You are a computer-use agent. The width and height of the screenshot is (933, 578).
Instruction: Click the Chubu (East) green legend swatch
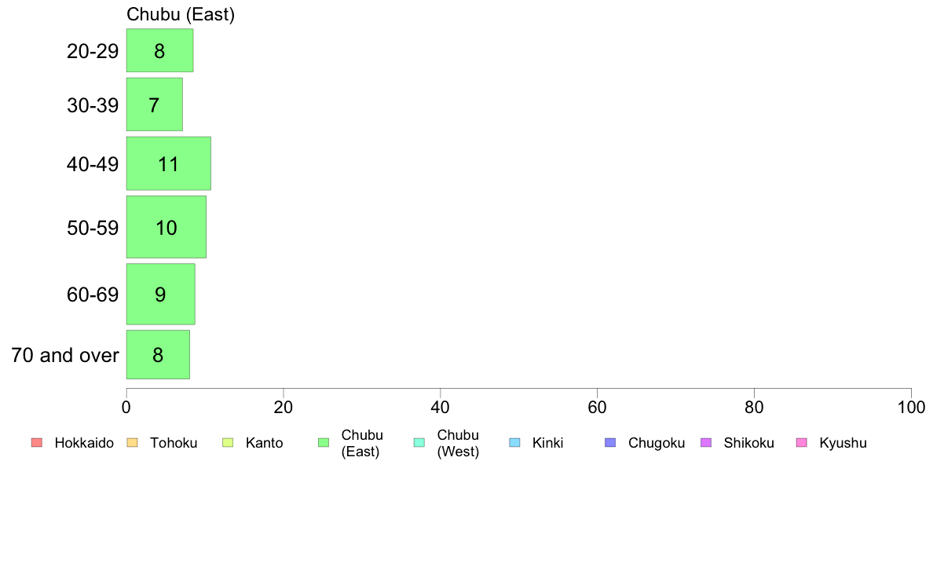[x=324, y=442]
